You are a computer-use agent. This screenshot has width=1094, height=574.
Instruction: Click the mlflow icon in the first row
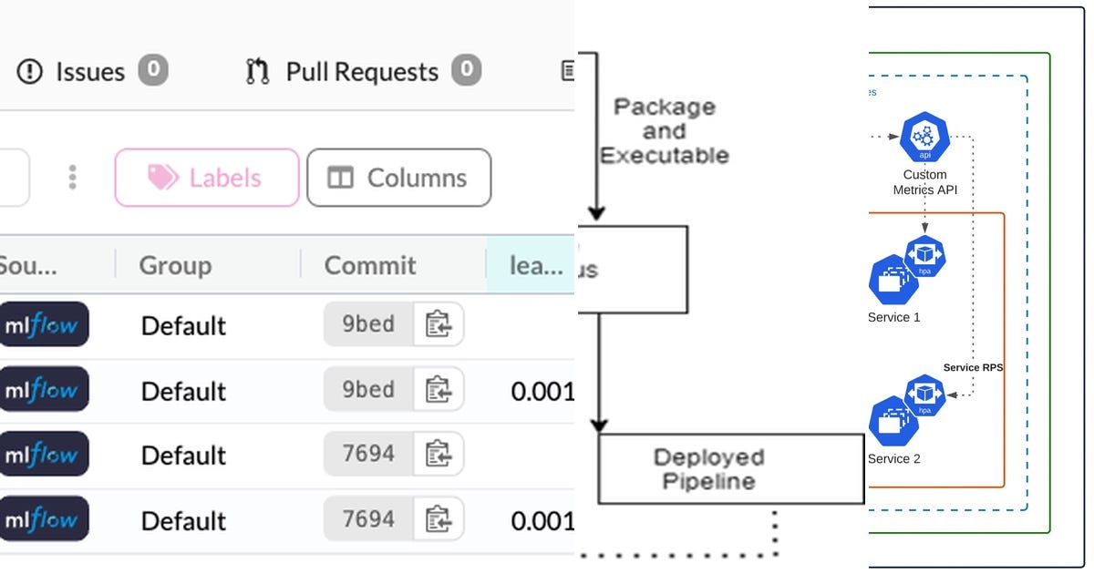(x=46, y=324)
